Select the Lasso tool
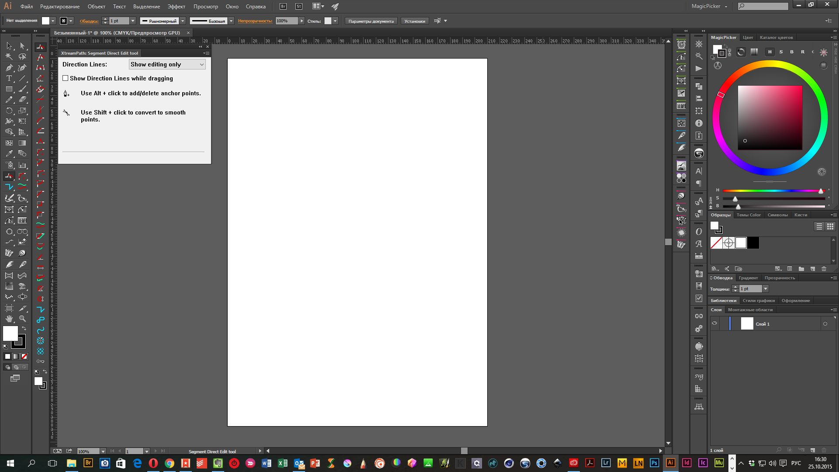 pyautogui.click(x=22, y=56)
